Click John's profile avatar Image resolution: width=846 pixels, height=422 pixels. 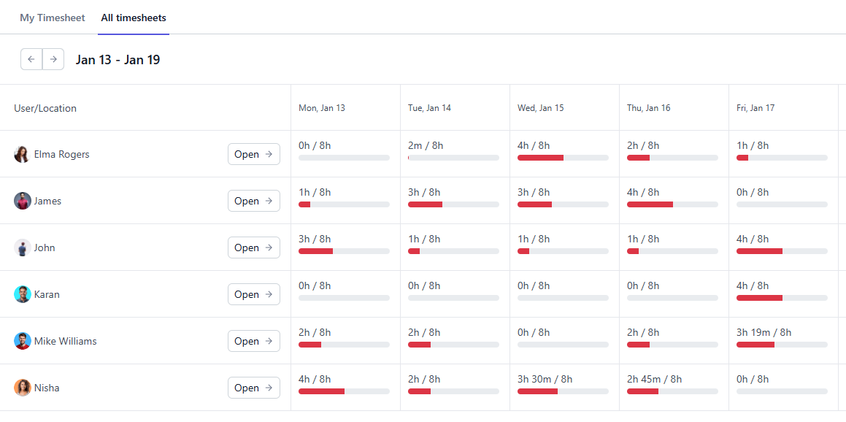point(22,248)
